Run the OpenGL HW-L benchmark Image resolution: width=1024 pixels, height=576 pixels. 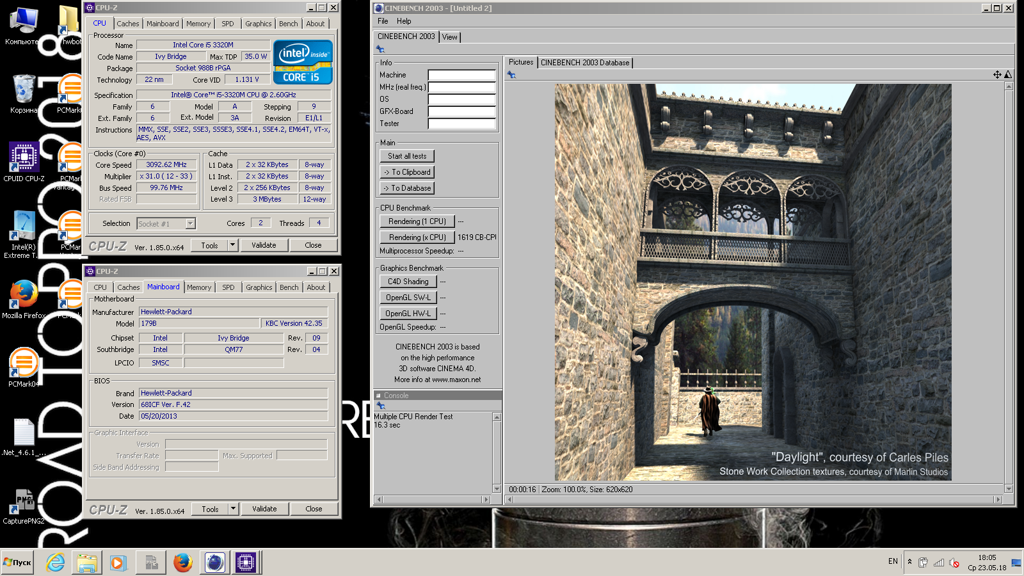[x=408, y=314]
